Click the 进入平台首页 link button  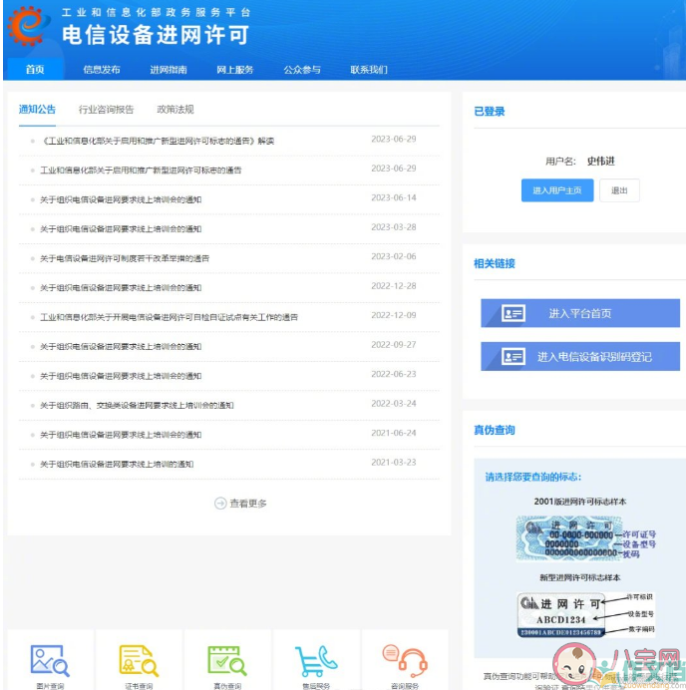pos(579,313)
